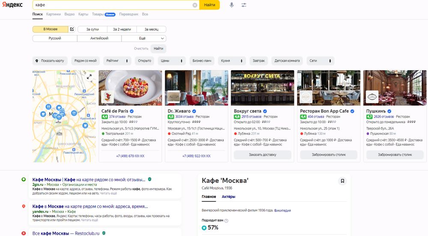The height and width of the screenshot is (236, 428).
Task: Click the grey Найти filter button
Action: [158, 48]
